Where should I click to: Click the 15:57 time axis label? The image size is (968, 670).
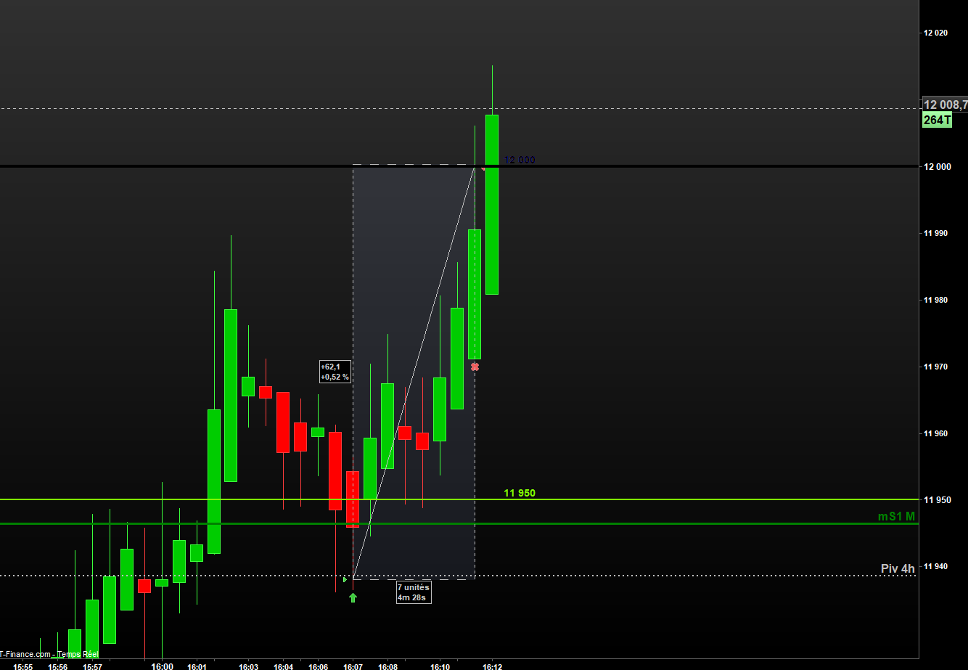(x=92, y=666)
